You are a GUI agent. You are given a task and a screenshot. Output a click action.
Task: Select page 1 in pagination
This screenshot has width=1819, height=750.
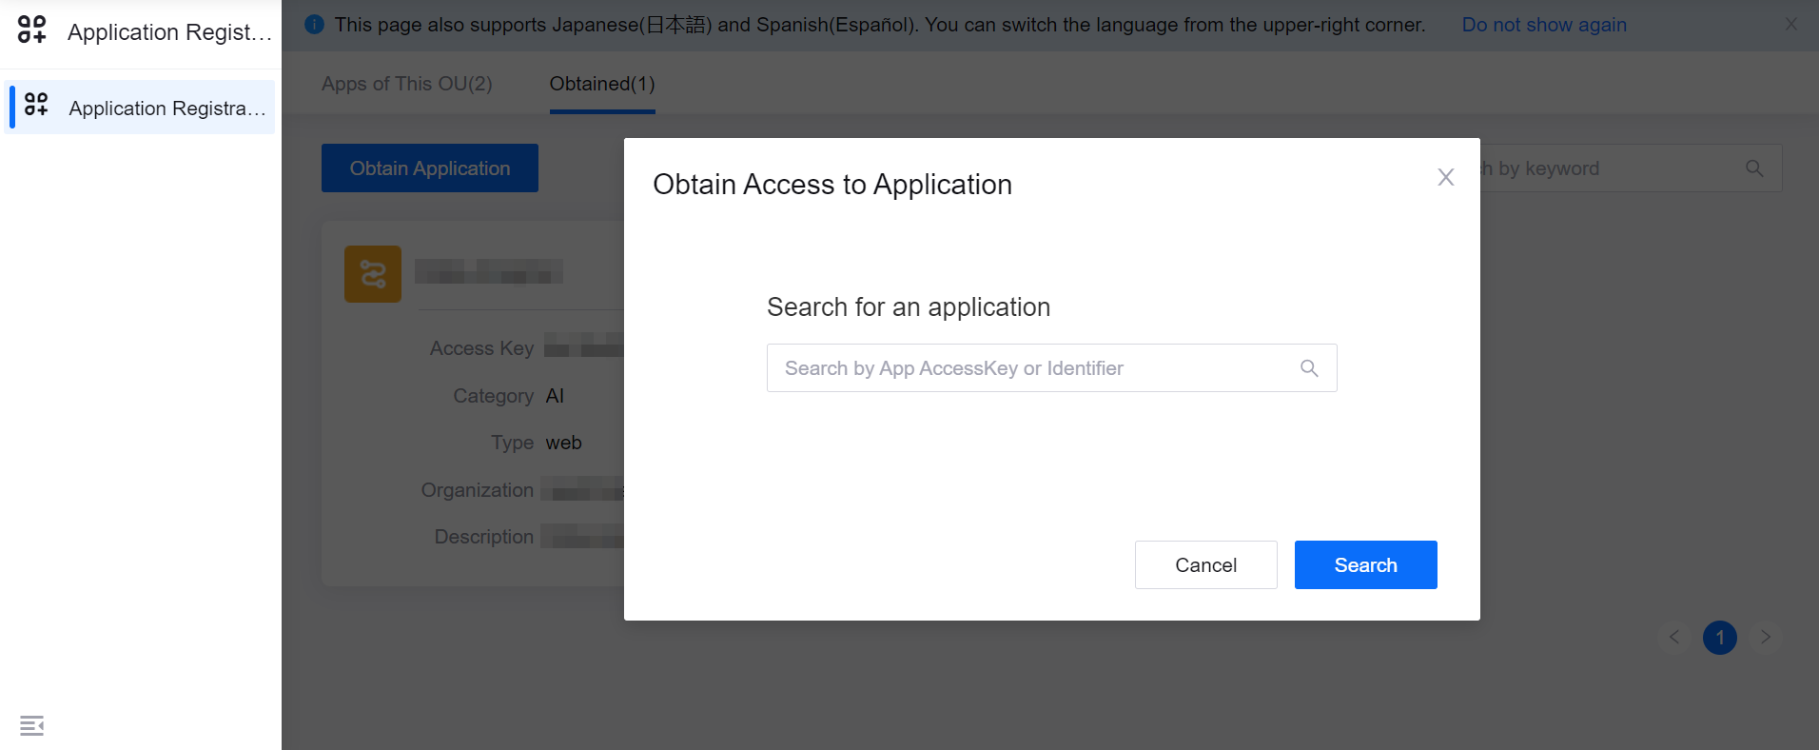pos(1719,637)
